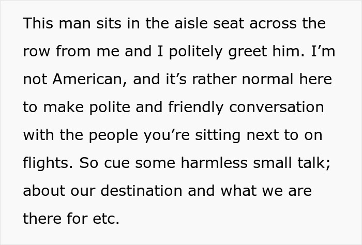Image resolution: width=362 pixels, height=245 pixels.
Task: Place cursor on the word "politely"
Action: [196, 52]
